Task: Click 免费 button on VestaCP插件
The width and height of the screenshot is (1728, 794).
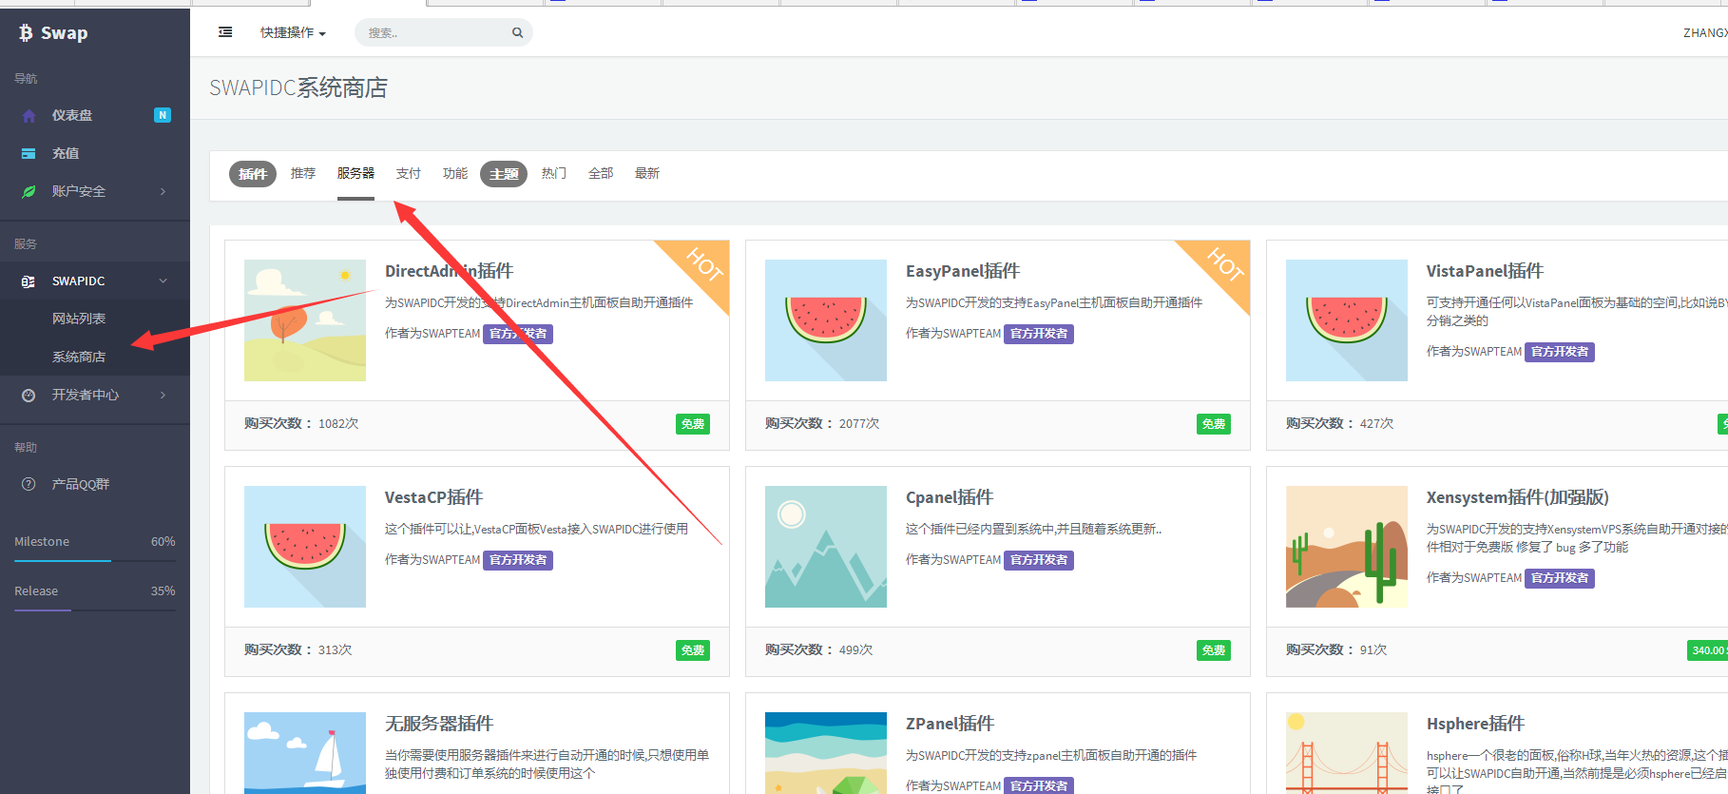Action: click(692, 650)
